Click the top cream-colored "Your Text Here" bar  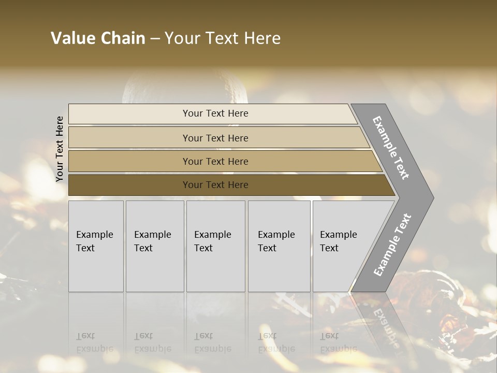point(215,113)
